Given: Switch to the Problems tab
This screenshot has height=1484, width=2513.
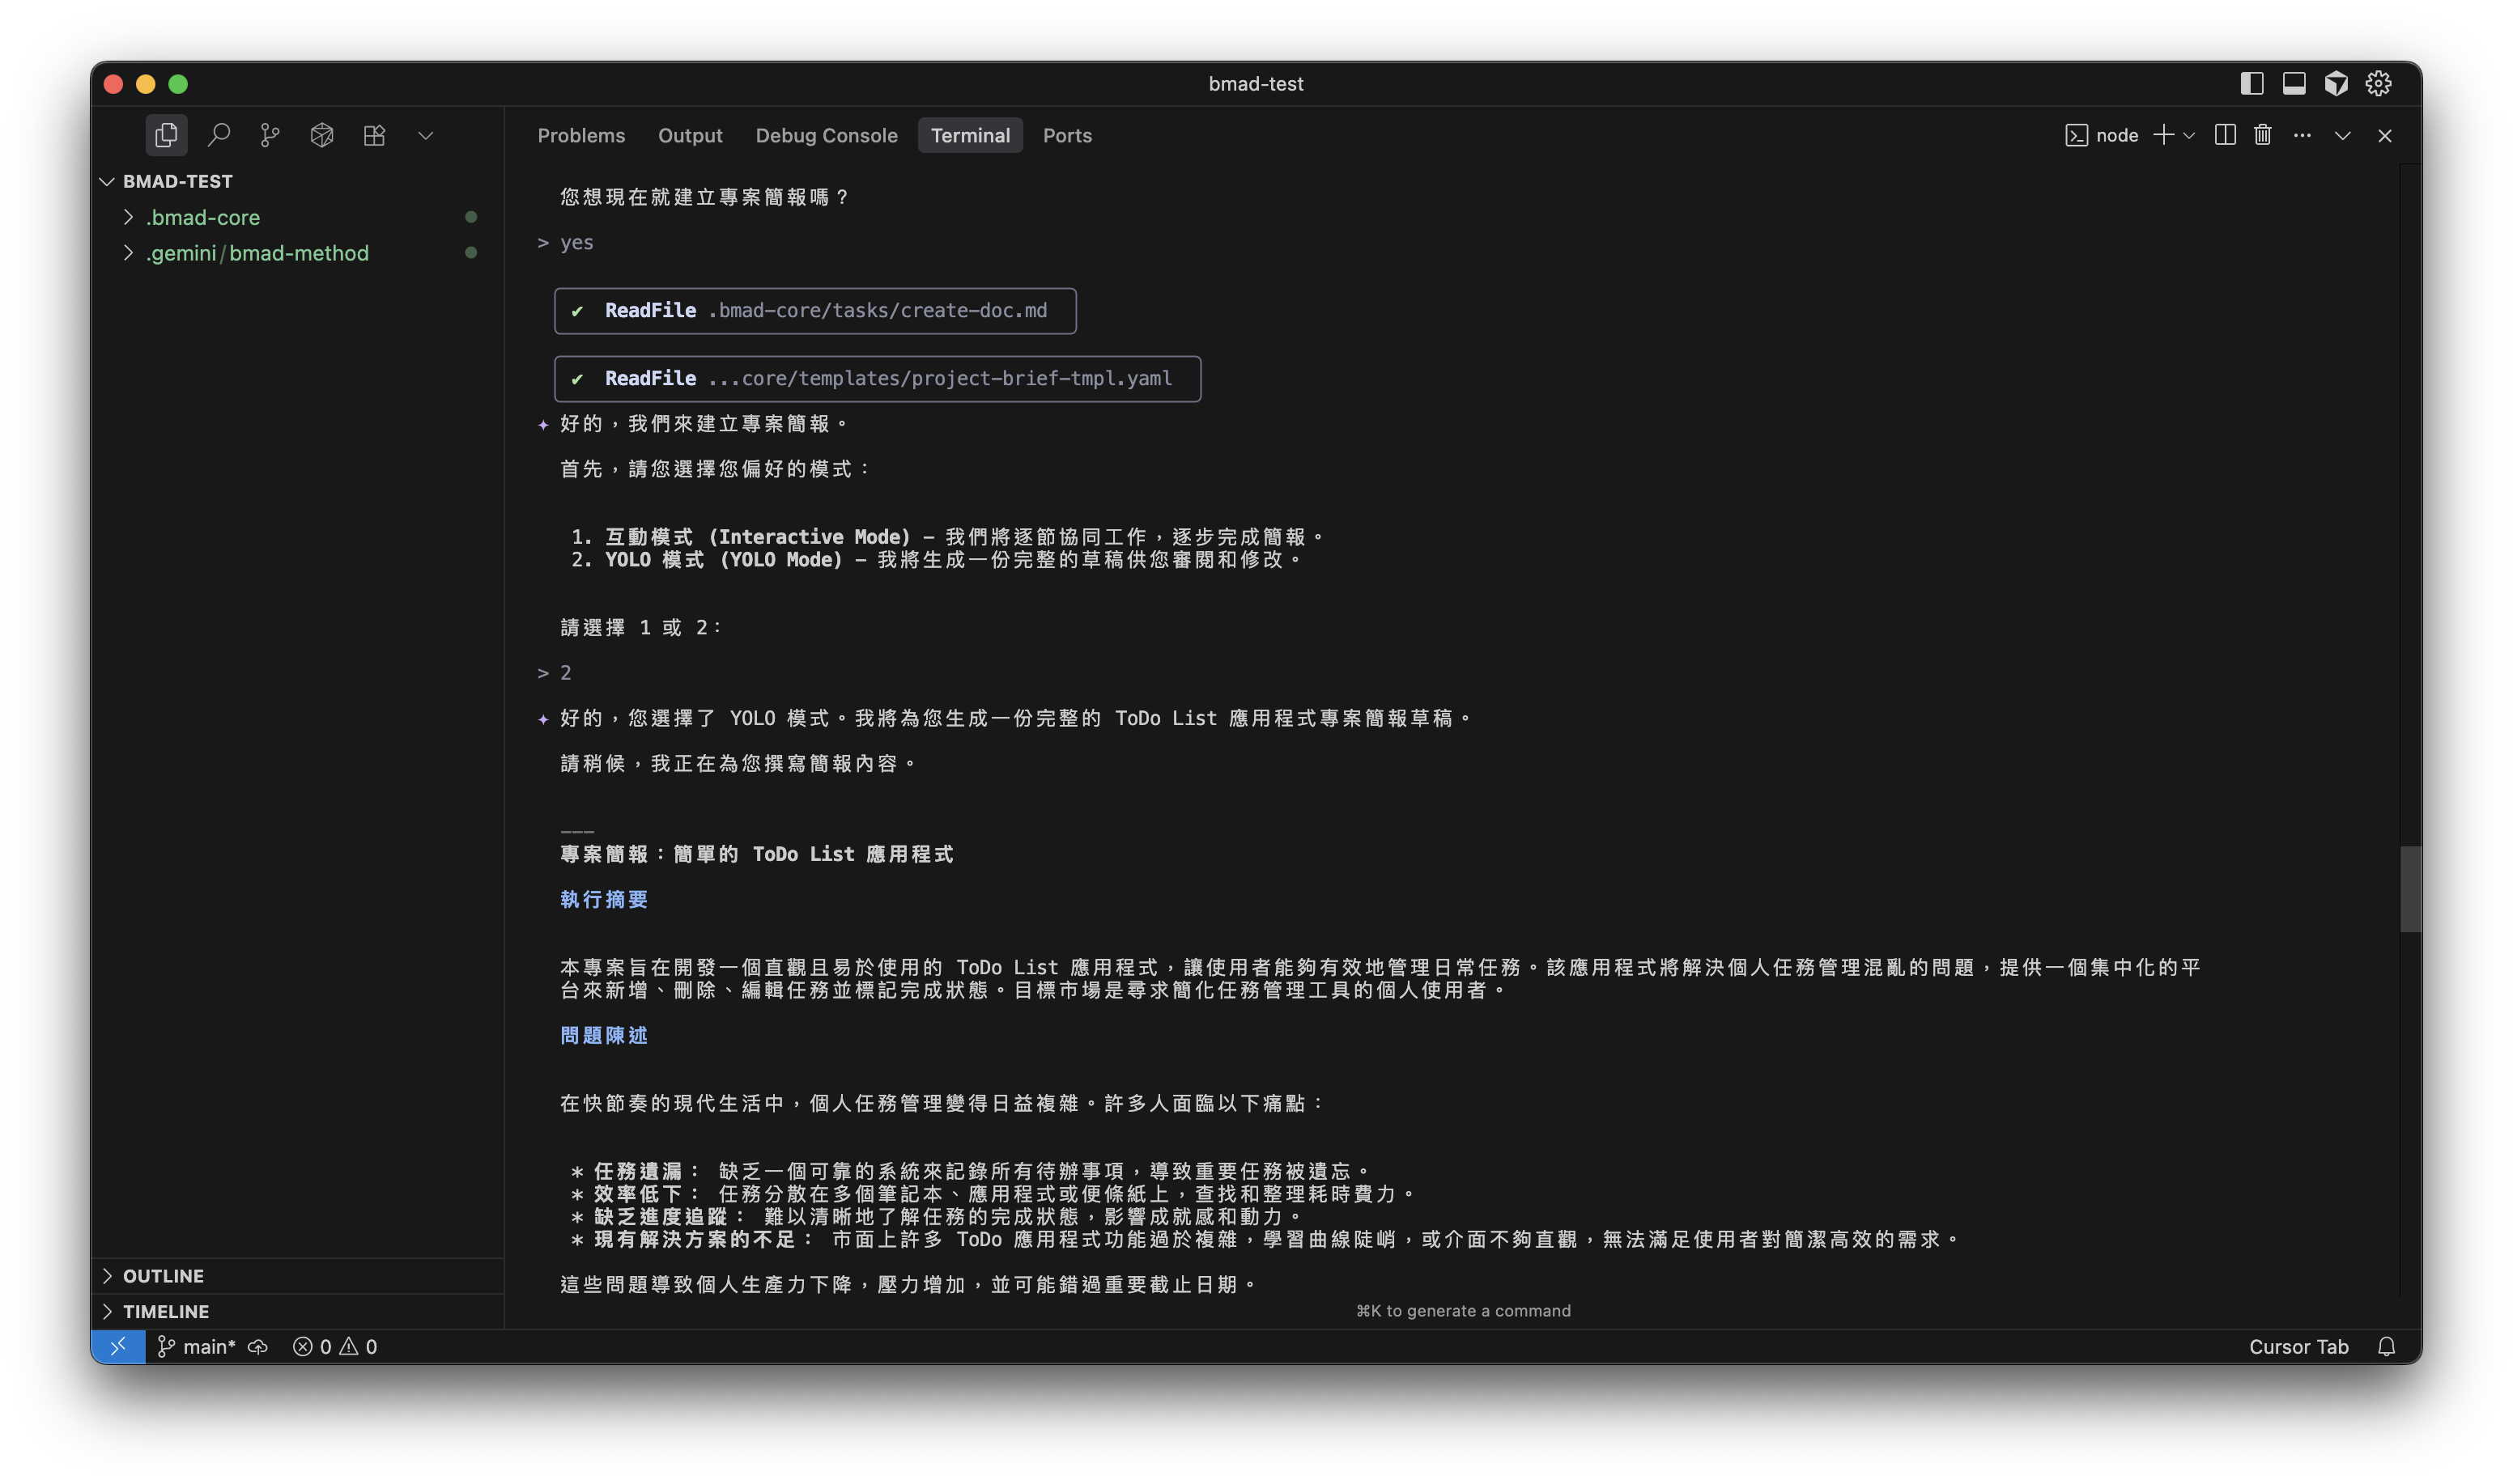Looking at the screenshot, I should (x=581, y=135).
